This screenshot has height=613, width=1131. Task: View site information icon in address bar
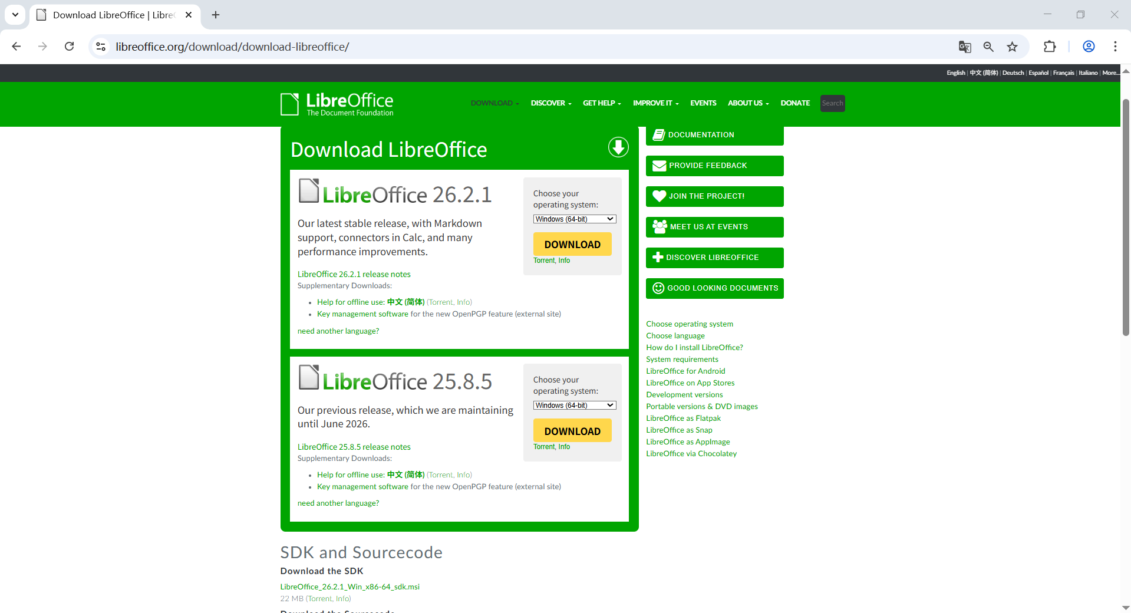pos(101,47)
